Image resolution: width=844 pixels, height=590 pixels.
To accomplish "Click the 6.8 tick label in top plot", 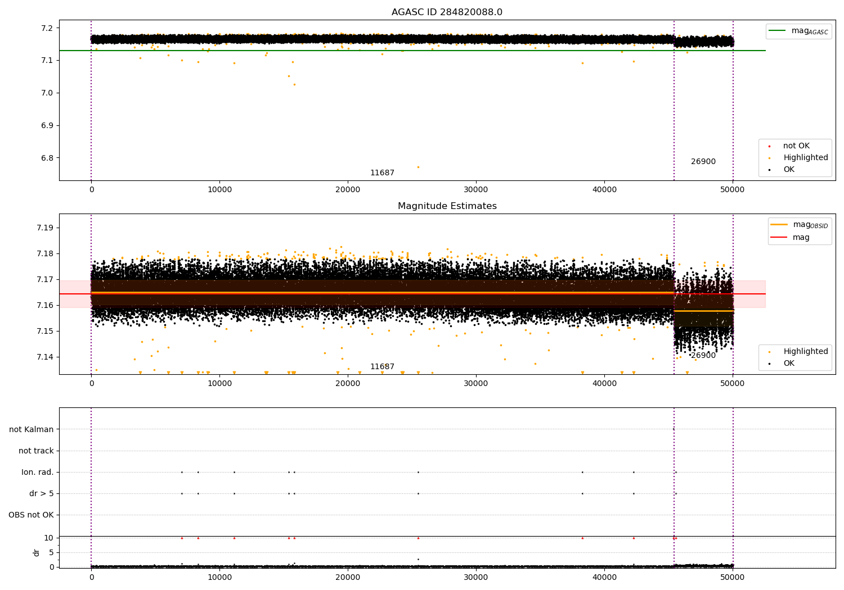I will 47,158.
